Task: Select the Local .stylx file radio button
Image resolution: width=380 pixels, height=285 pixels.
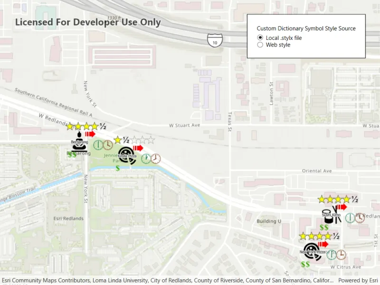Action: 260,38
